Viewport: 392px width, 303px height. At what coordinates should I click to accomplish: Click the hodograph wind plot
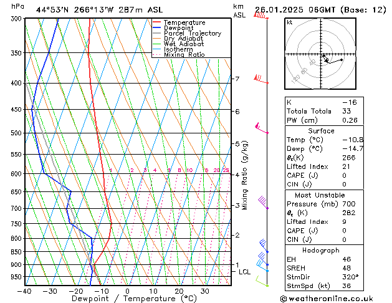click(320, 54)
